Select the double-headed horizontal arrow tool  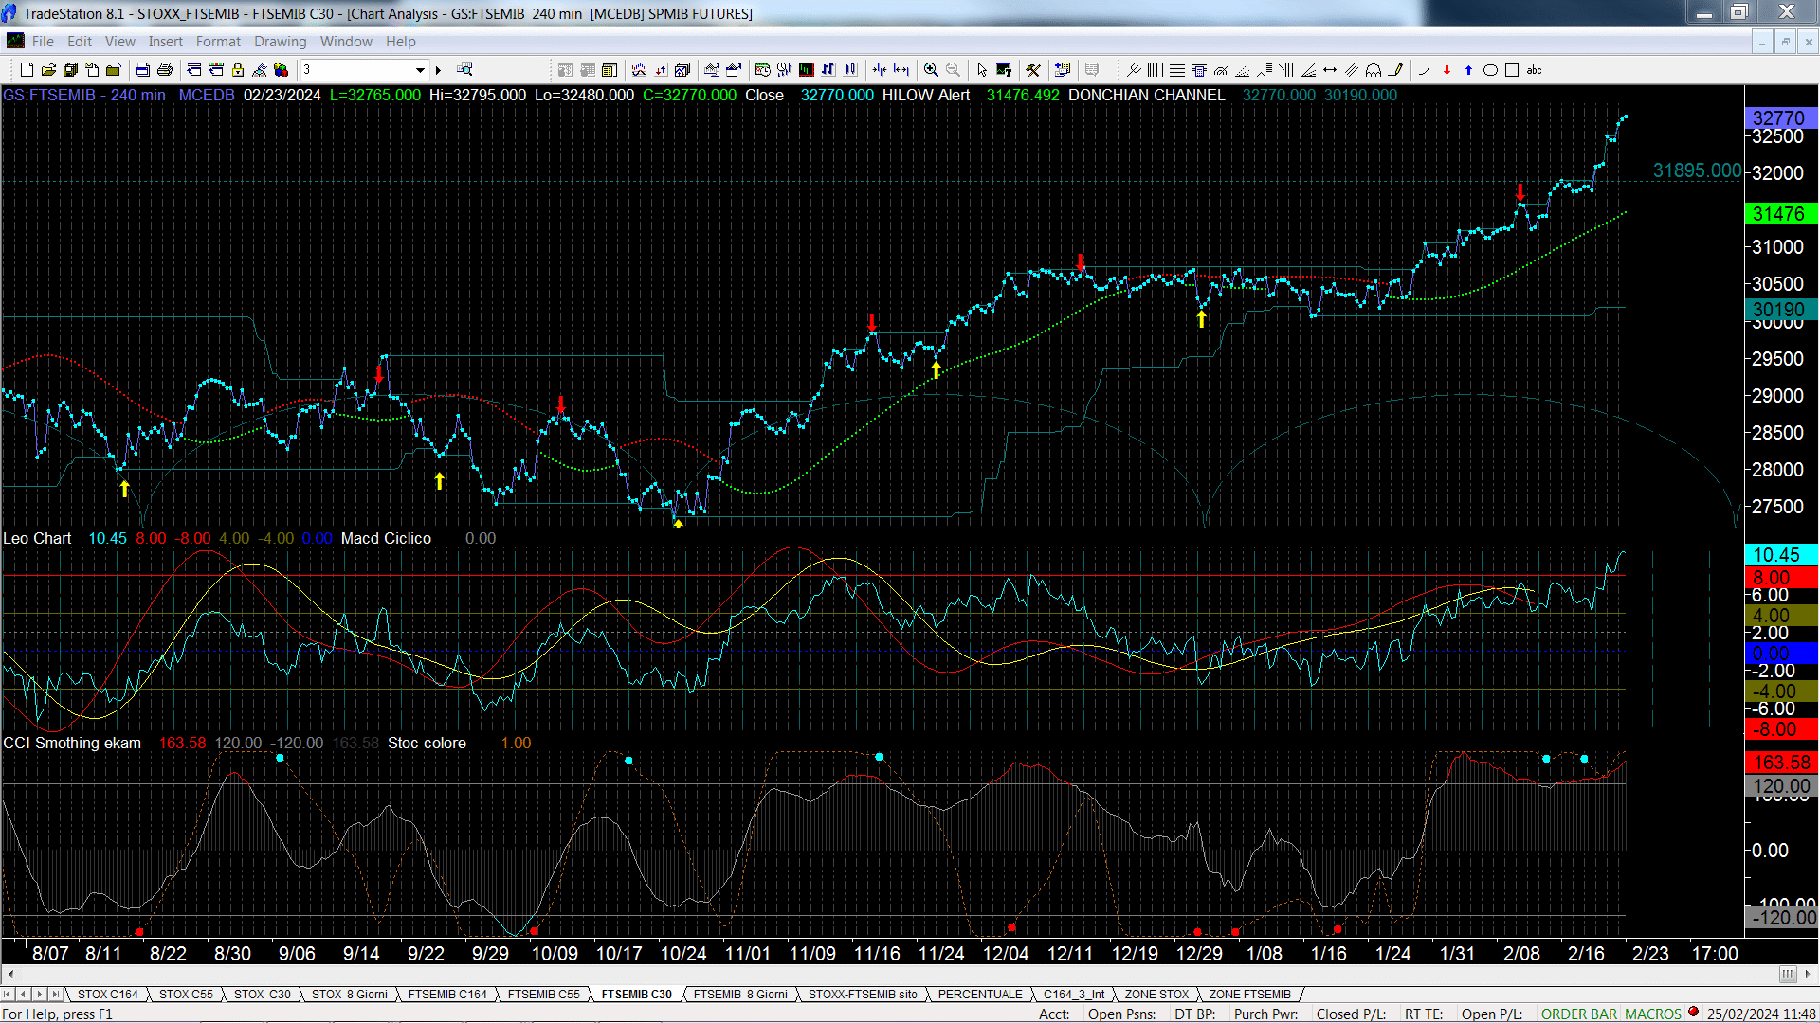point(1330,69)
